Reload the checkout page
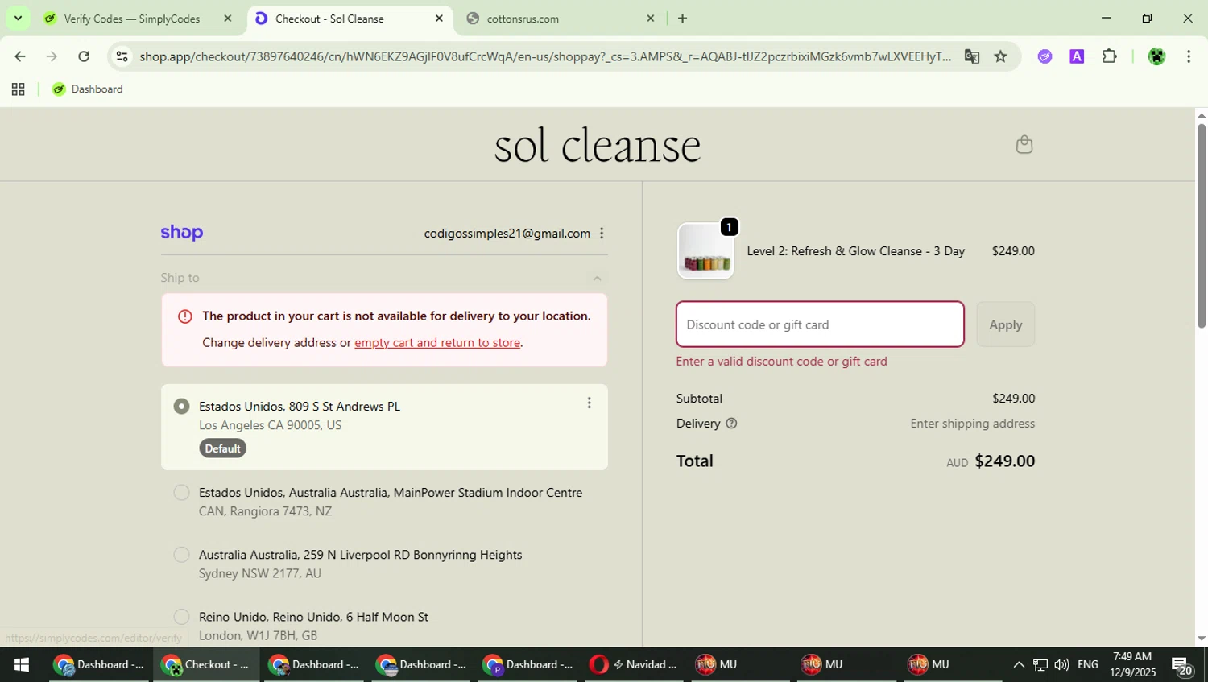Viewport: 1208px width, 682px height. pyautogui.click(x=84, y=56)
